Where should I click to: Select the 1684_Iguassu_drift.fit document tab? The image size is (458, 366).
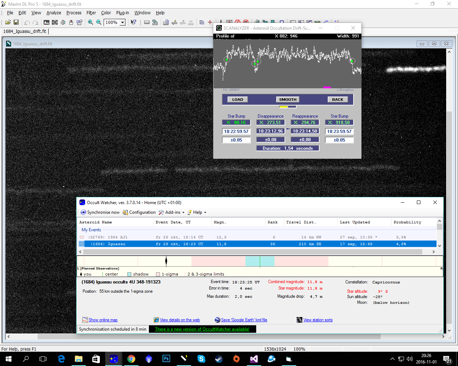click(25, 31)
